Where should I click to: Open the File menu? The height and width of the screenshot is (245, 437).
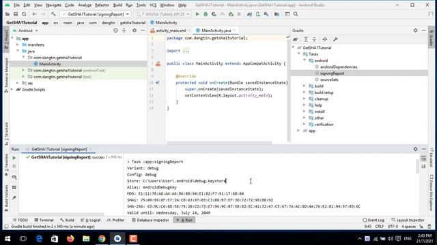click(x=16, y=5)
